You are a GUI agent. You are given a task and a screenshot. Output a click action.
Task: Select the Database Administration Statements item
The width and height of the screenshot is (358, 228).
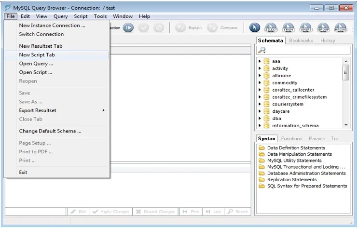tap(306, 173)
